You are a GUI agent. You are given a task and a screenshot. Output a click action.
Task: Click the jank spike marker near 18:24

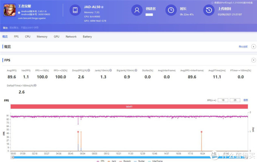pos(201,132)
